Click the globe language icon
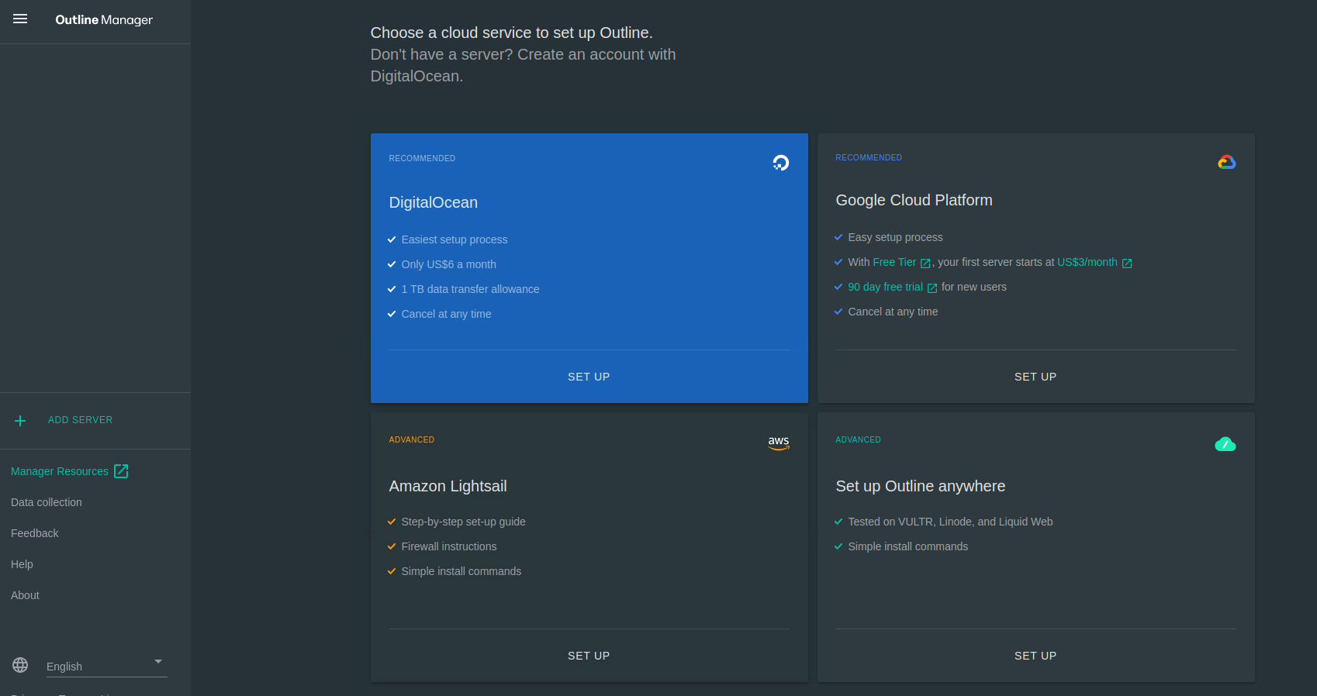 tap(20, 665)
